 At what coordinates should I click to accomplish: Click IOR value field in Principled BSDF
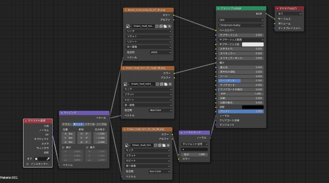click(241, 94)
